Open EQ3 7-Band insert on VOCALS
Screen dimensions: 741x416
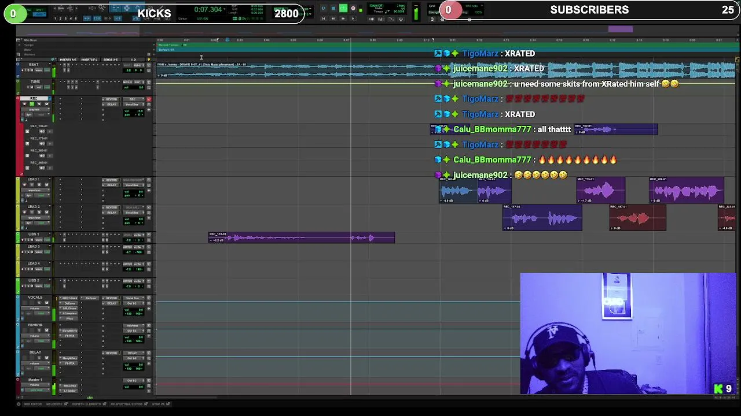69,298
